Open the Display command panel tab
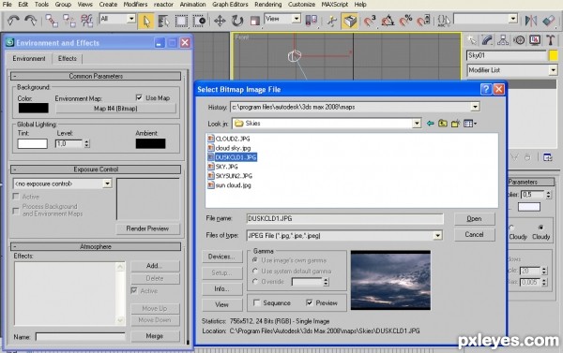The height and width of the screenshot is (353, 563). coord(535,40)
